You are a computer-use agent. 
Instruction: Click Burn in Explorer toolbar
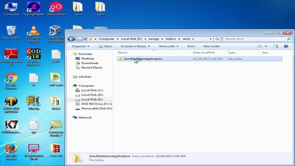click(191, 46)
